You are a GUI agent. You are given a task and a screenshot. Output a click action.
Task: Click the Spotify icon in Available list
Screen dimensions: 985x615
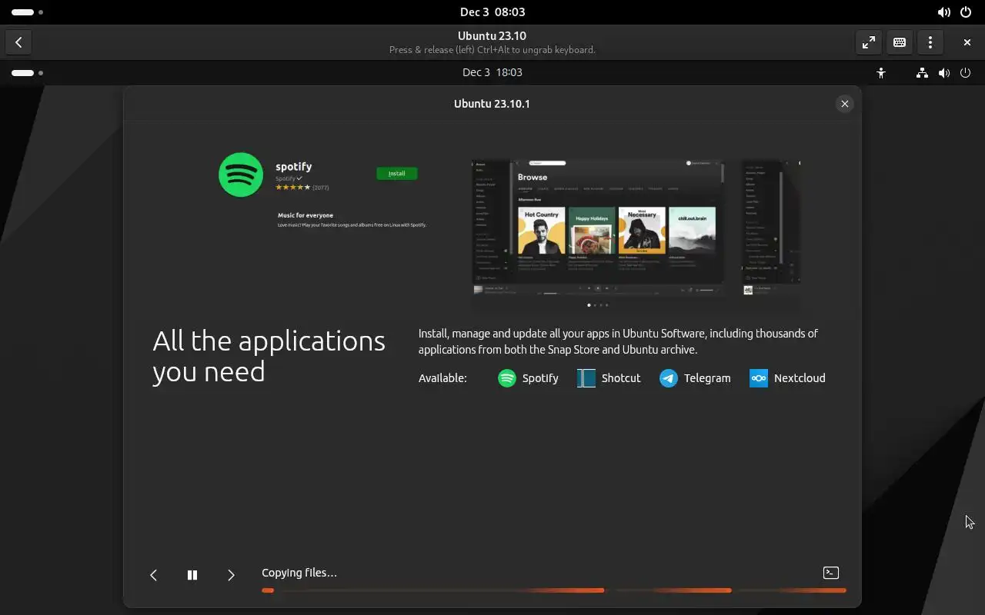tap(507, 378)
